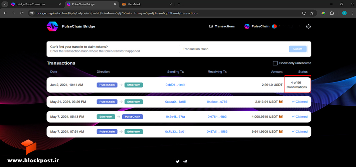Screen dimensions: 356x167
Task: Reload the page
Action: 22,13
